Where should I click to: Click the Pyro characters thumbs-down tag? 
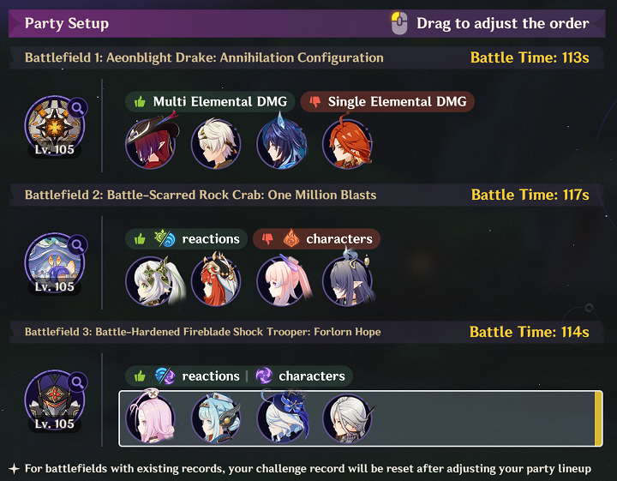316,239
